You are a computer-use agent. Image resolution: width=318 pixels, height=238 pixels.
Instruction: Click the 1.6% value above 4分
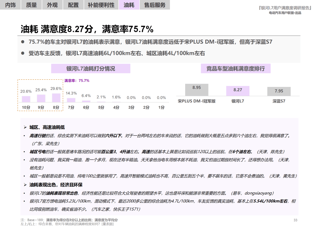click(x=116, y=97)
